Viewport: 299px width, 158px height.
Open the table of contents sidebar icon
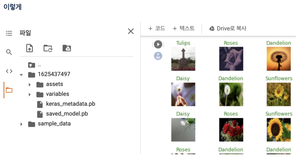pos(9,33)
